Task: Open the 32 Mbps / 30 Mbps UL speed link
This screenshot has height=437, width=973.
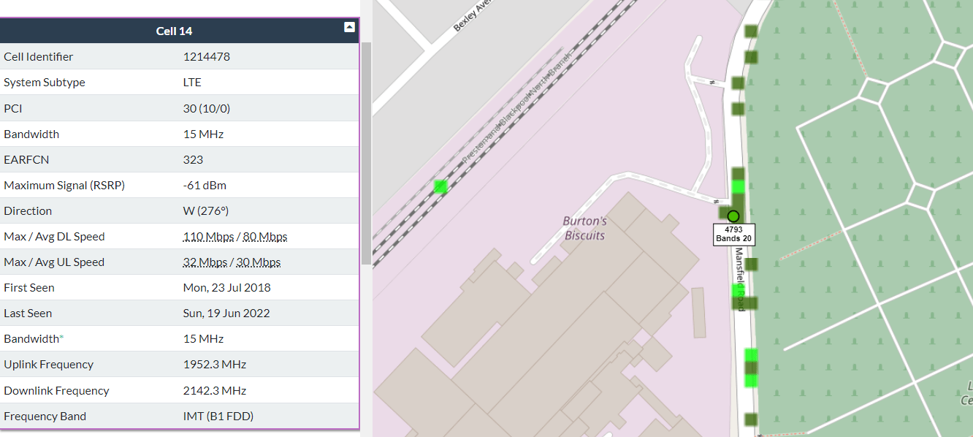Action: [x=232, y=262]
